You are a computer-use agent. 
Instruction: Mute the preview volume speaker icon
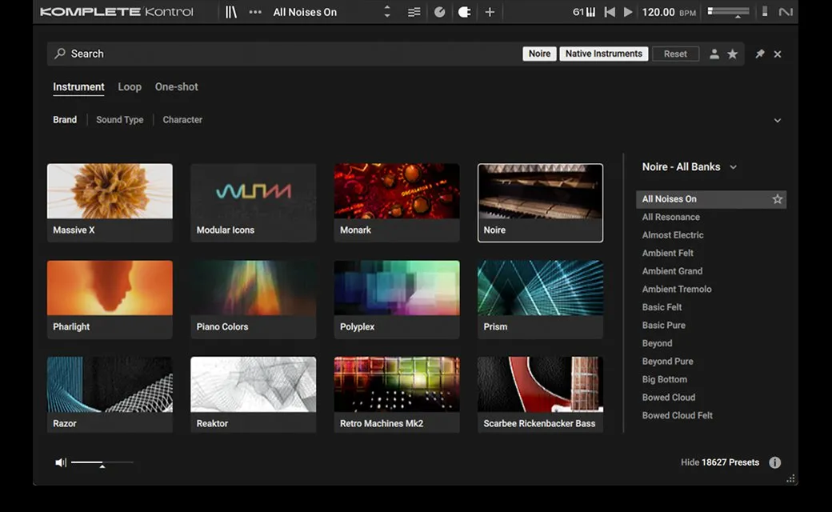click(59, 462)
